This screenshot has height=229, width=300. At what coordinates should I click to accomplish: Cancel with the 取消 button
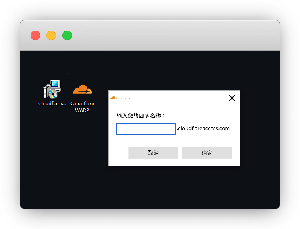coord(153,153)
